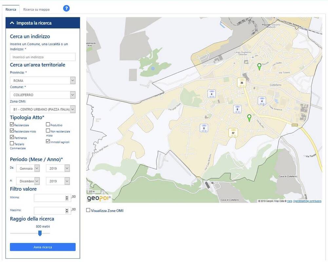Open the start year dropdown in 'Da' row
The width and height of the screenshot is (328, 262).
pos(58,168)
